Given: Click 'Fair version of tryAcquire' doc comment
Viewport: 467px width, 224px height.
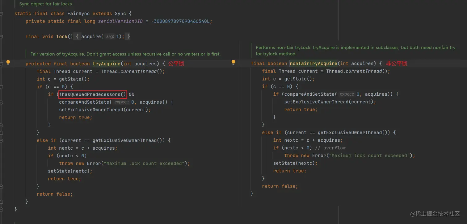Looking at the screenshot, I should 125,54.
